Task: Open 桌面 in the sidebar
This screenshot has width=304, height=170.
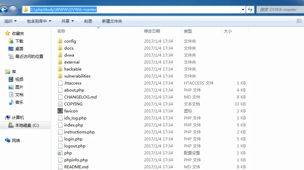Action: pos(19,49)
